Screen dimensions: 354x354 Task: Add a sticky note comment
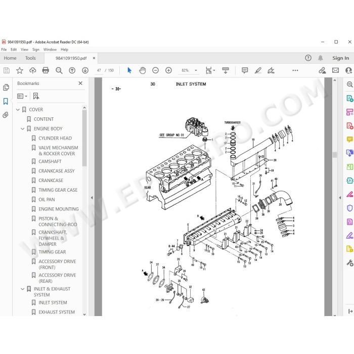point(245,70)
